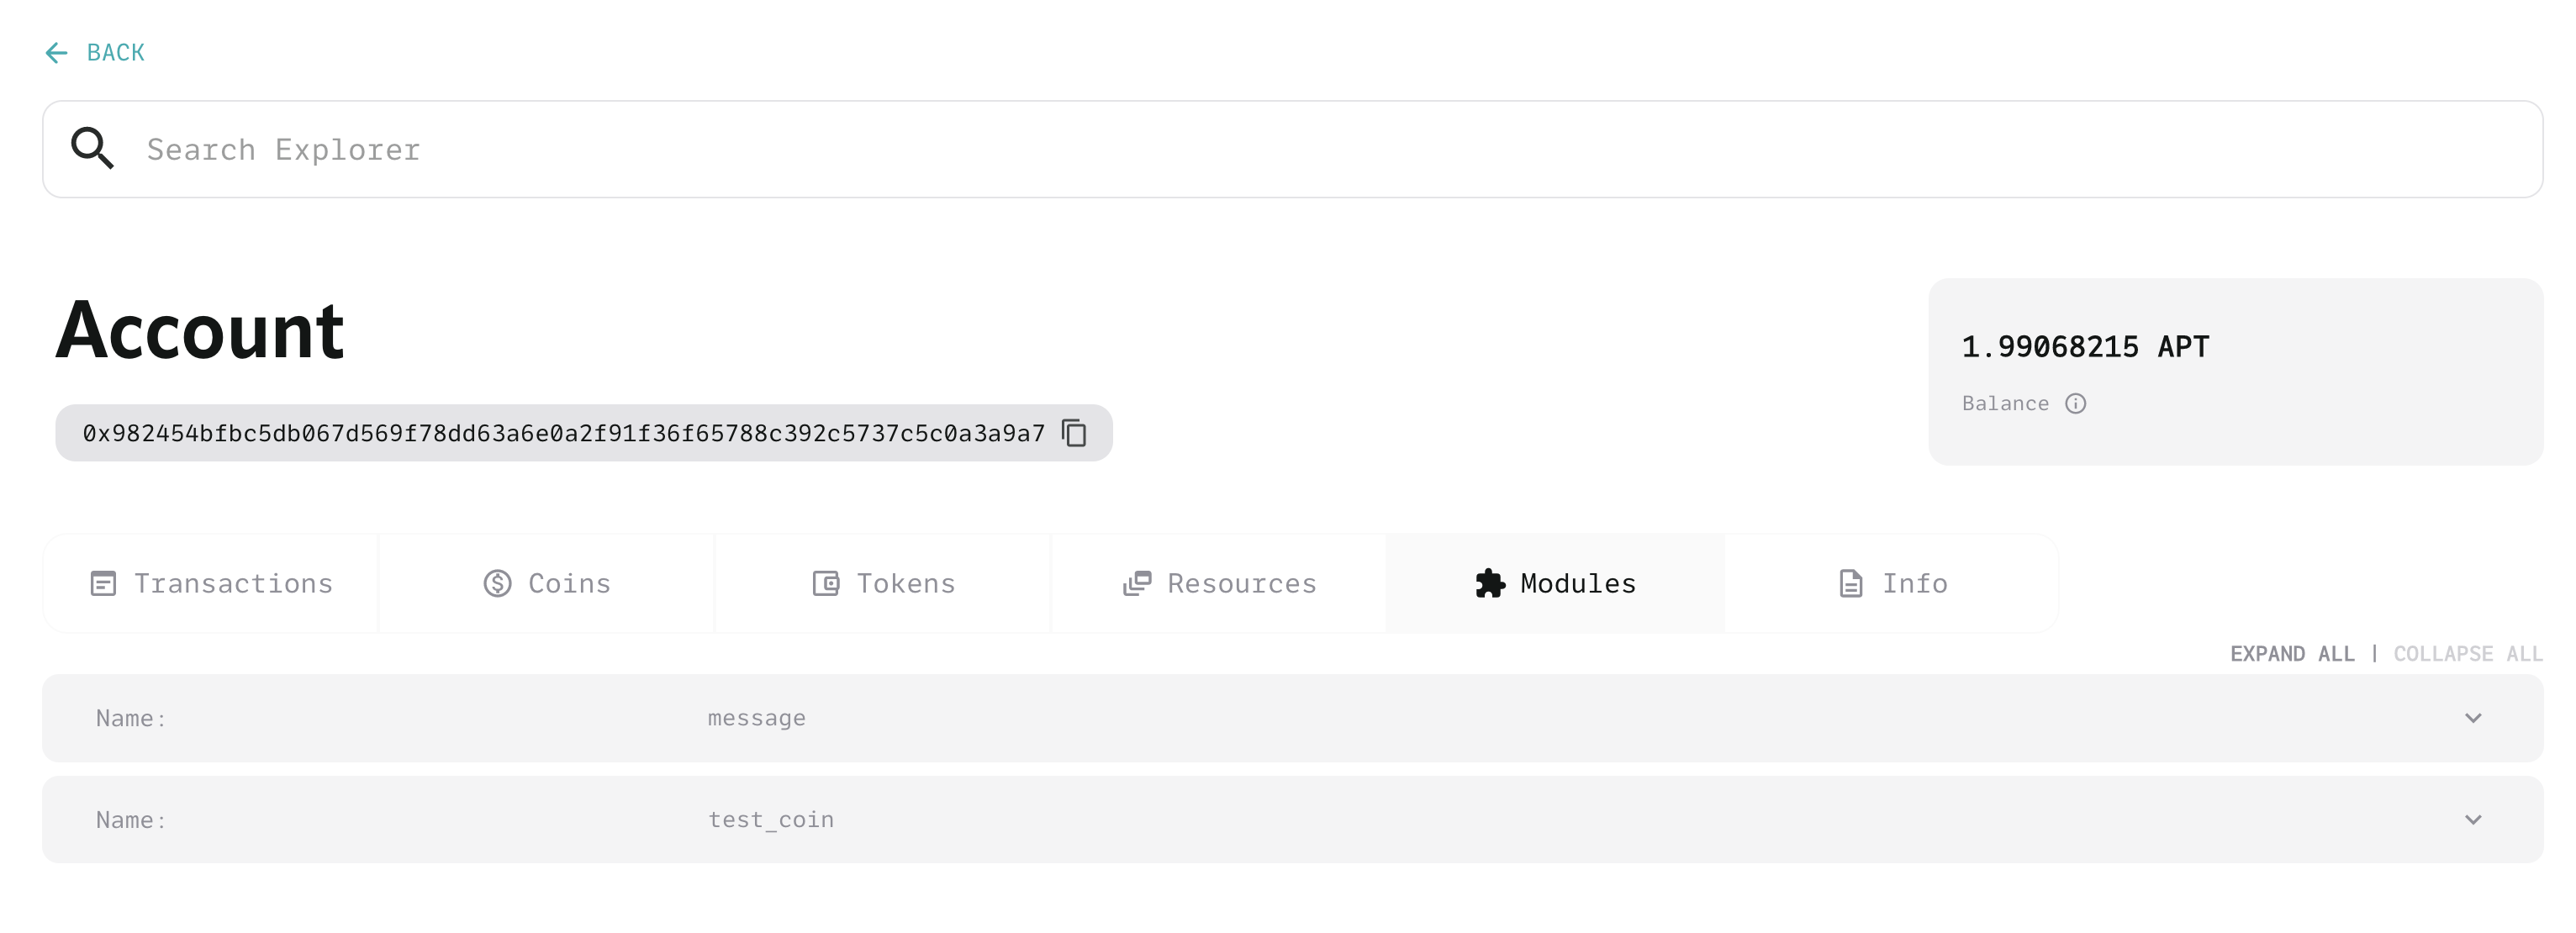Click the EXPAND ALL link
Image resolution: width=2576 pixels, height=933 pixels.
point(2292,654)
